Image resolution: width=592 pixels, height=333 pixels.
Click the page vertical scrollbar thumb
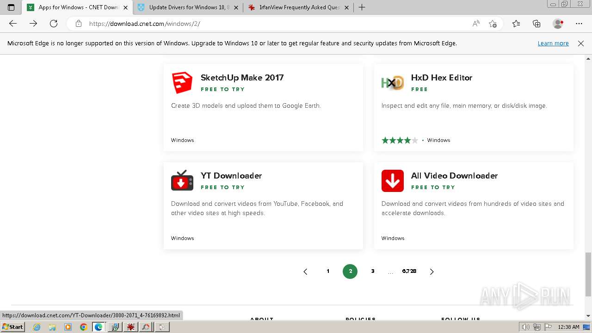[588, 274]
